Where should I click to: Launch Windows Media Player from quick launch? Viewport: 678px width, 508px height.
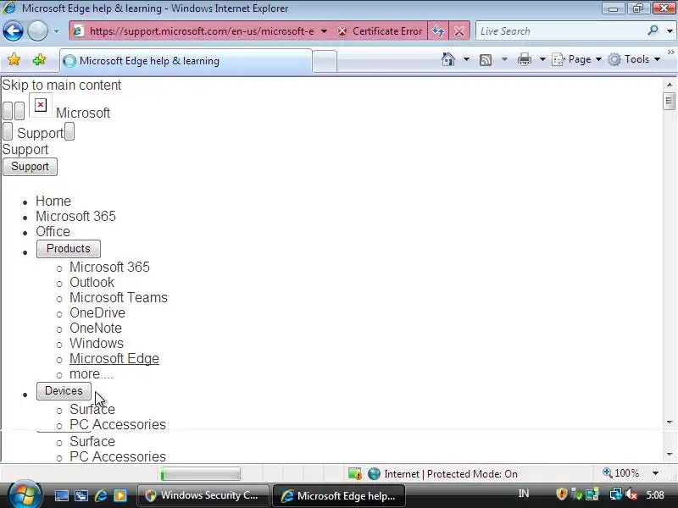[x=120, y=495]
